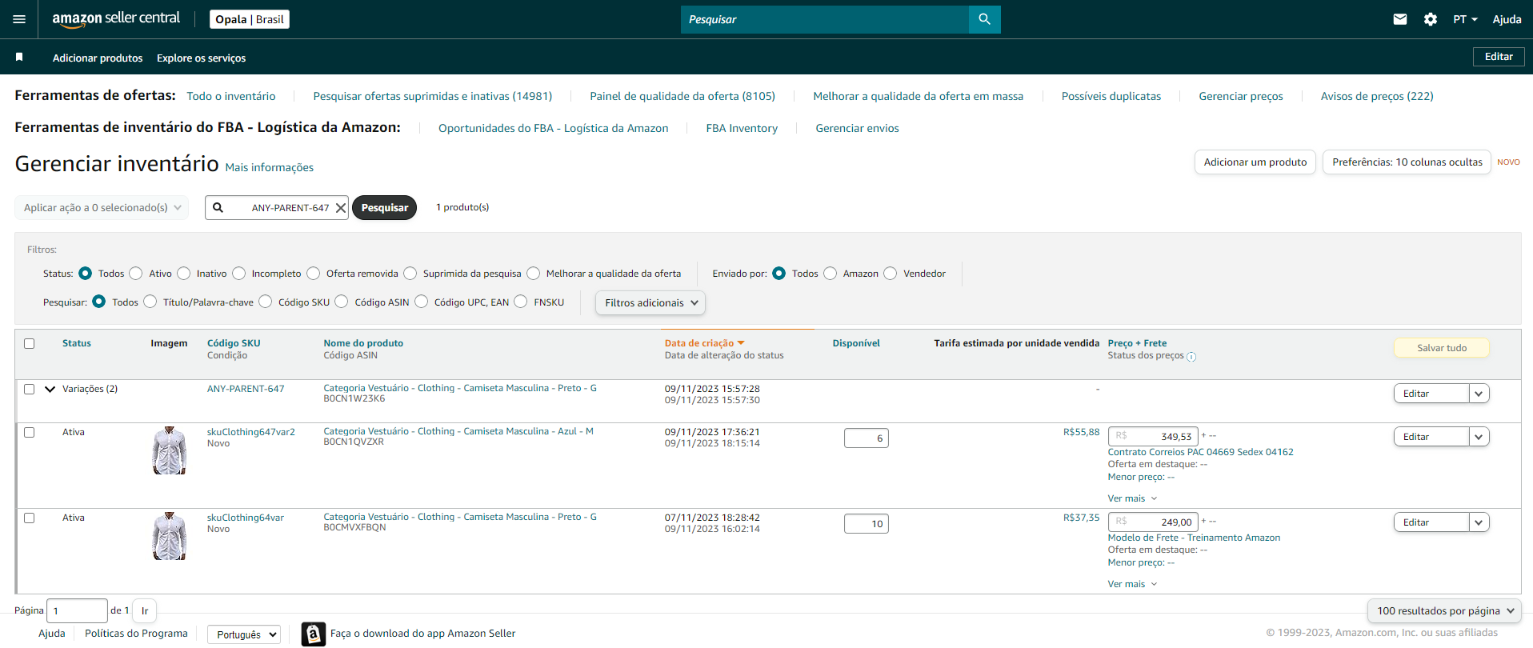This screenshot has height=648, width=1533.
Task: Click the Ir page button
Action: [145, 610]
